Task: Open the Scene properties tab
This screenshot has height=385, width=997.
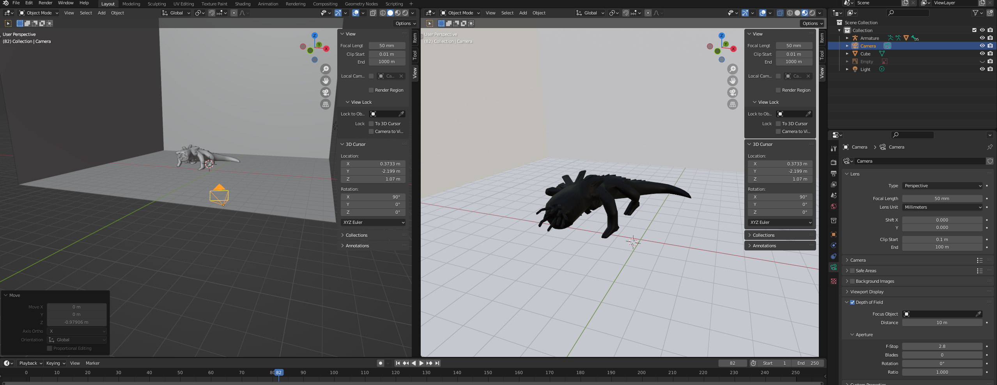Action: [834, 195]
